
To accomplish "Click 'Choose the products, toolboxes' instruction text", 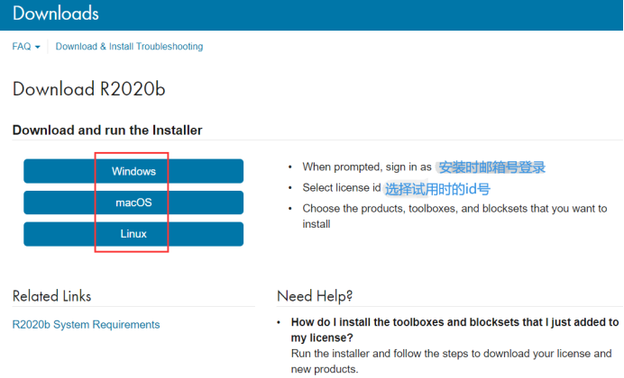I will (x=454, y=216).
